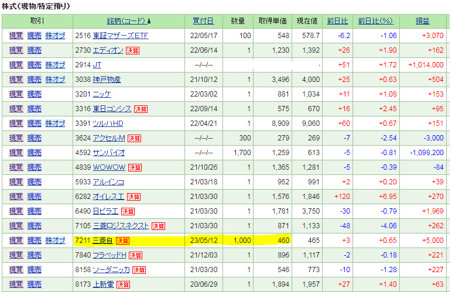452x292 pixels.
Task: Open アクセルM stock link
Action: [x=109, y=138]
